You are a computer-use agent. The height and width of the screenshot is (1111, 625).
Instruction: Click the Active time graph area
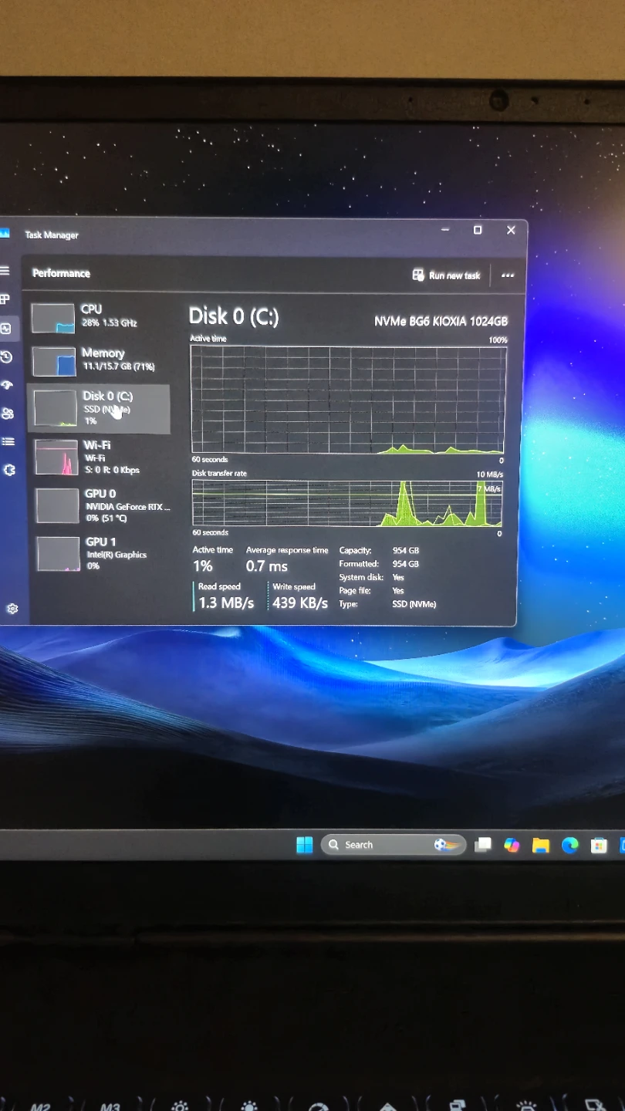(x=348, y=400)
